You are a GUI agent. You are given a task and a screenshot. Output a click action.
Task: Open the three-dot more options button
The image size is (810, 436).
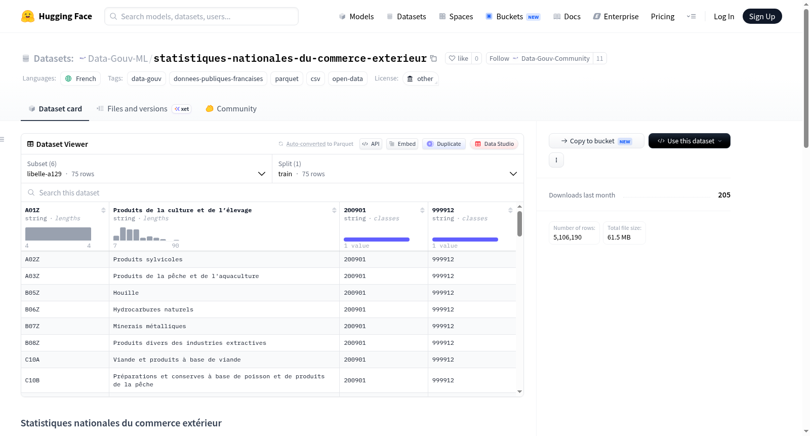[556, 160]
